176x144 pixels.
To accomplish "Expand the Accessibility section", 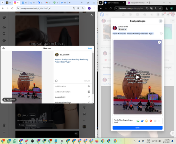I will tap(73, 97).
